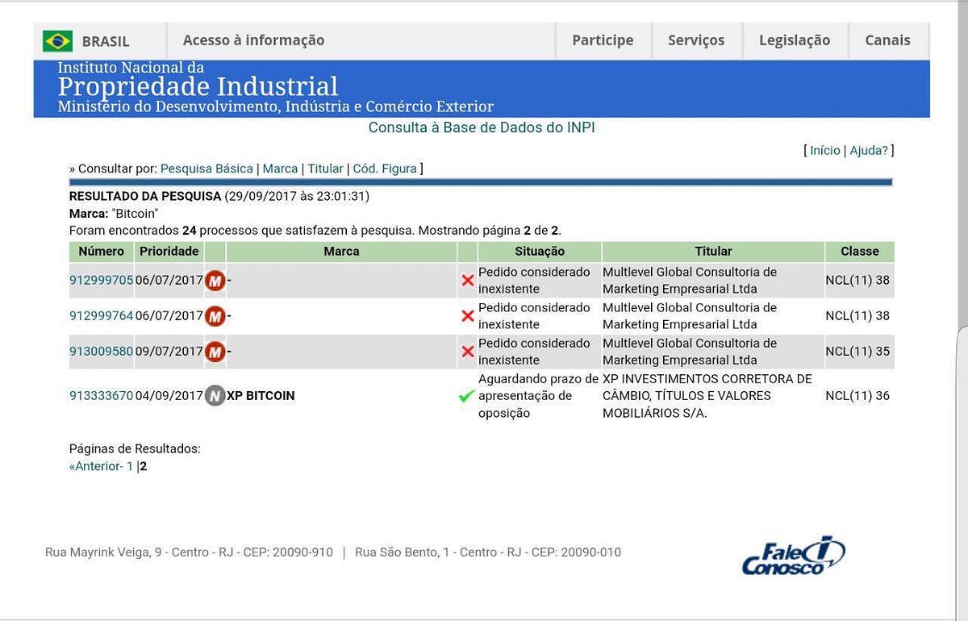The image size is (968, 621).
Task: Click the XP INVESTIMENTOS CORRETORA titular text
Action: 707,396
